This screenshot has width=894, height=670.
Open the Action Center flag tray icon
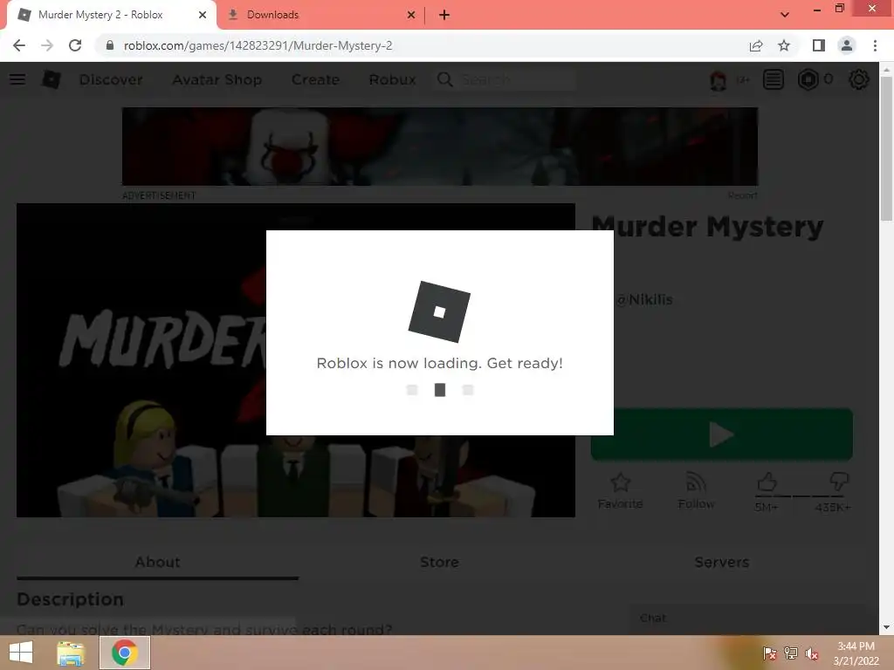tap(769, 653)
